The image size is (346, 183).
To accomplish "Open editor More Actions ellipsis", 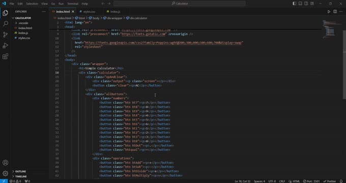I will [341, 12].
